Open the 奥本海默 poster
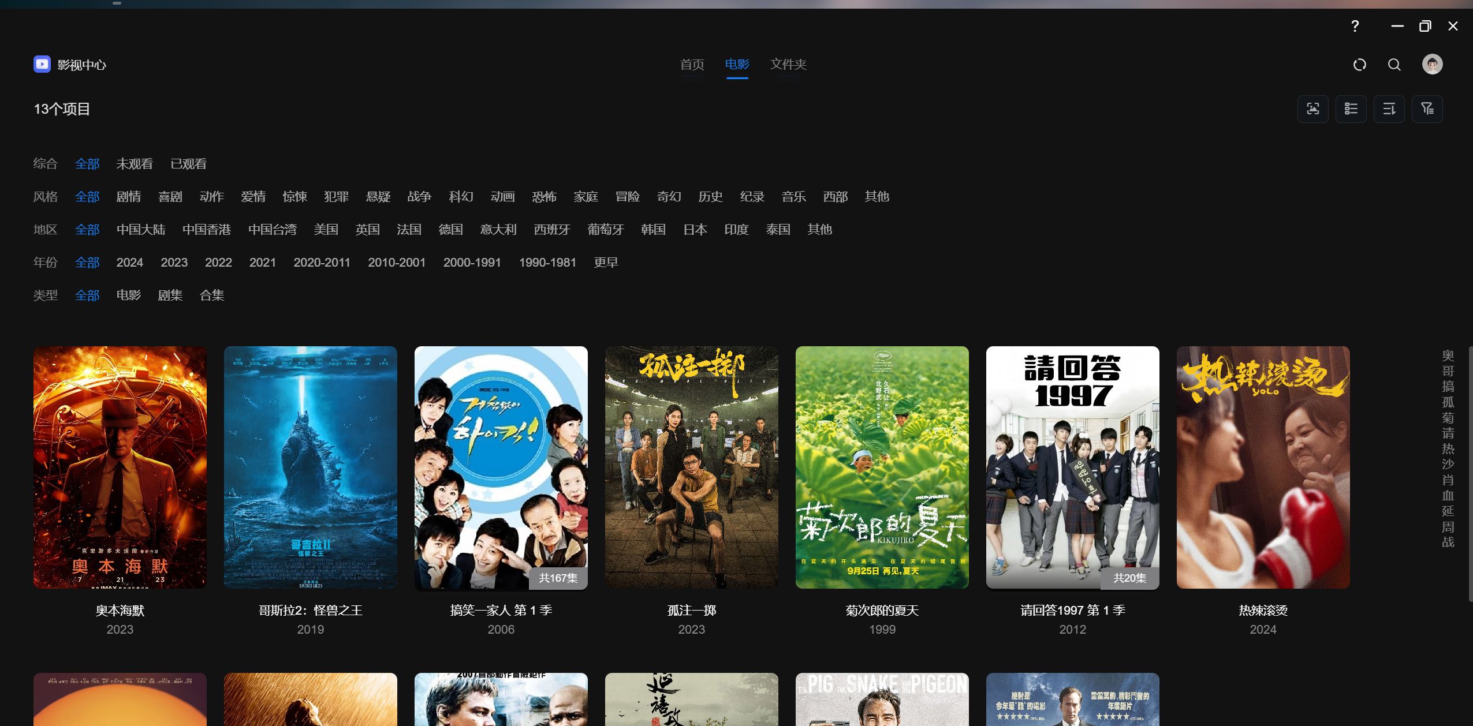 tap(120, 467)
